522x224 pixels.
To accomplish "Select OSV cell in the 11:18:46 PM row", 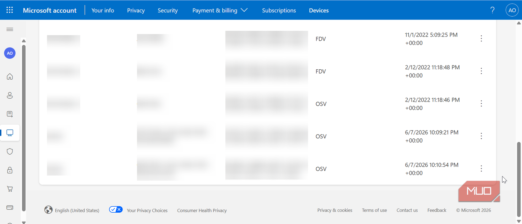I will tap(321, 104).
